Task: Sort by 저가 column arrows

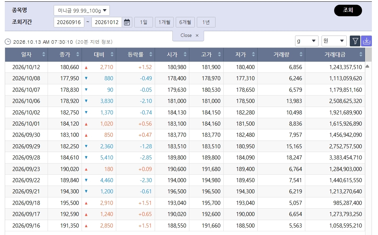Action: point(253,55)
